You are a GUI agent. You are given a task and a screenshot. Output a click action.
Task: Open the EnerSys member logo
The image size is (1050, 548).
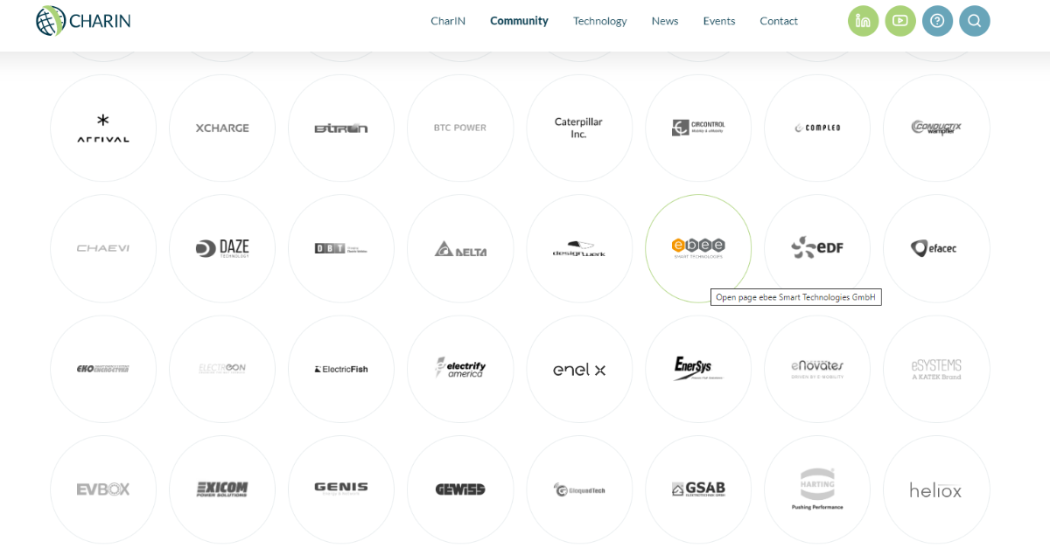[698, 369]
